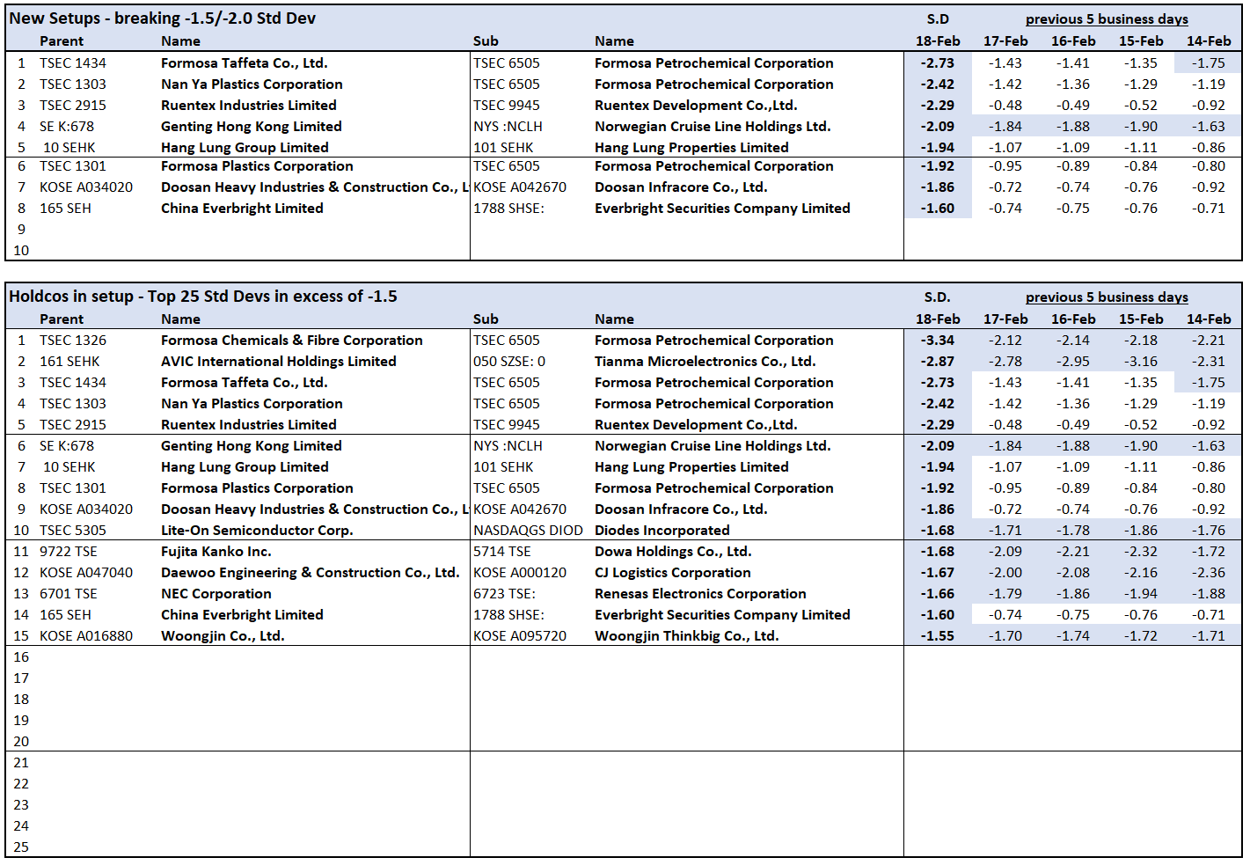Select the Fujita Kanko Inc. cell
The height and width of the screenshot is (865, 1250).
coord(216,552)
